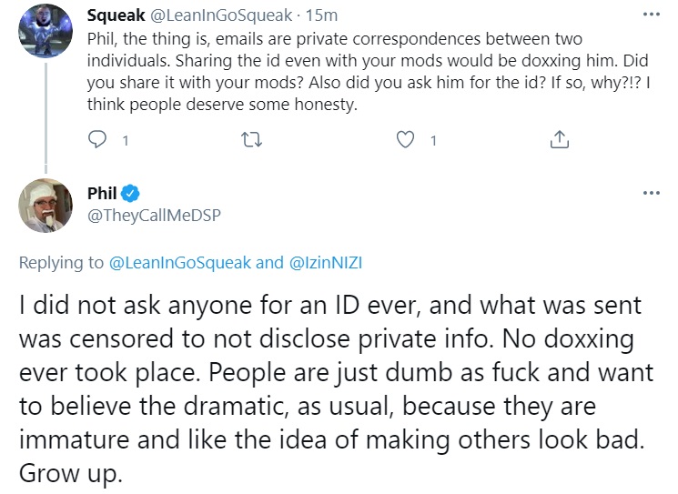678x494 pixels.
Task: Open Squeak's profile avatar
Action: coord(46,31)
